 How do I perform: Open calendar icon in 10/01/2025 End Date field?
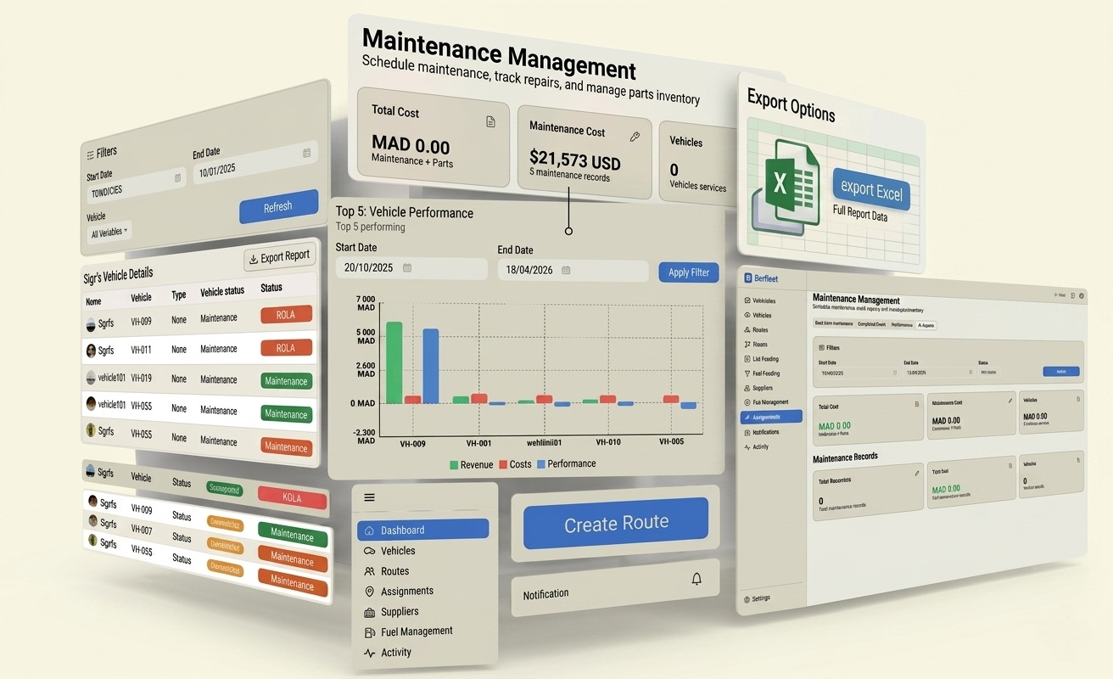[306, 153]
